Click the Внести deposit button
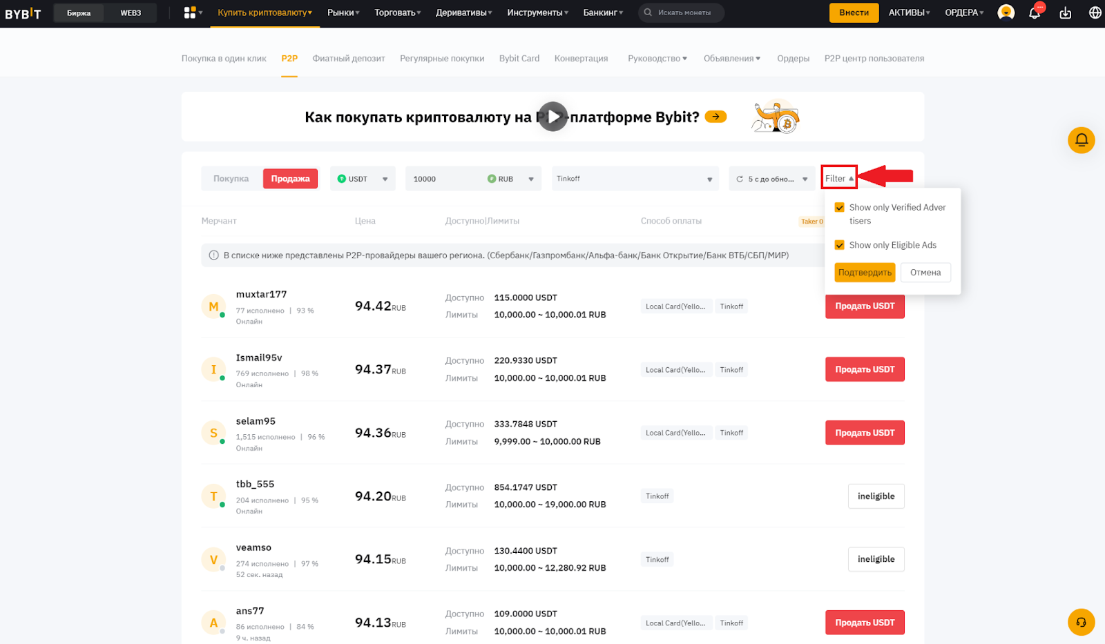Screen dimensions: 1105x644 coord(854,12)
